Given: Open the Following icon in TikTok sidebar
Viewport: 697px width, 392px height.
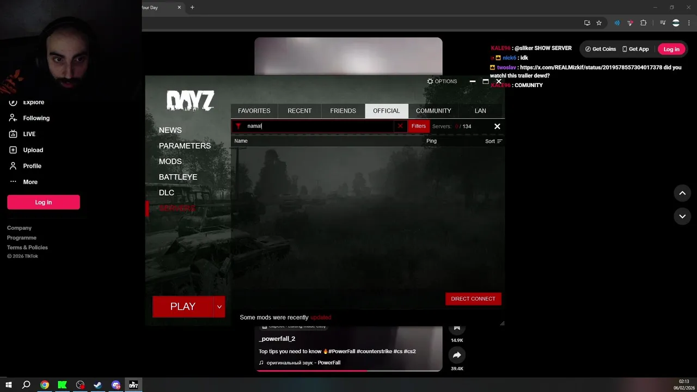Looking at the screenshot, I should (13, 118).
